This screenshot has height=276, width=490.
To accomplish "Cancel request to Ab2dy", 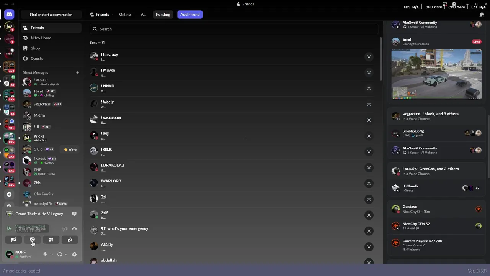I will pyautogui.click(x=369, y=246).
